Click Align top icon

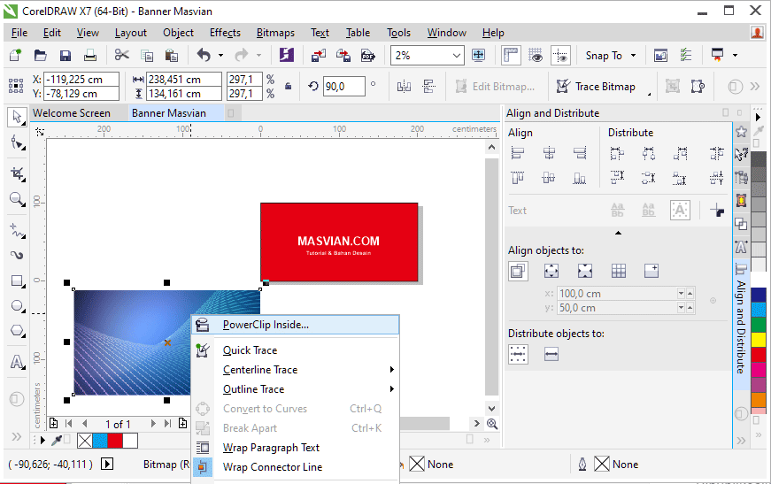point(518,177)
